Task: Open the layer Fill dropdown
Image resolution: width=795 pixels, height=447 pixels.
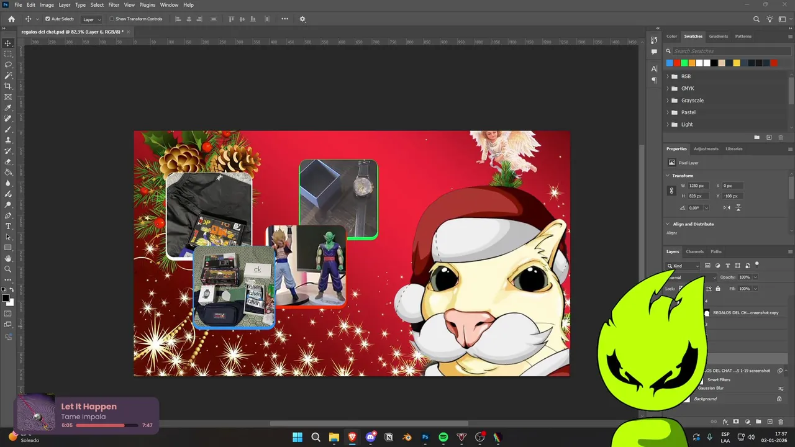Action: point(755,289)
